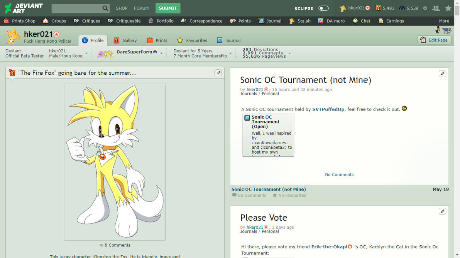
Task: Switch to the profile Journal tab
Action: tap(229, 40)
